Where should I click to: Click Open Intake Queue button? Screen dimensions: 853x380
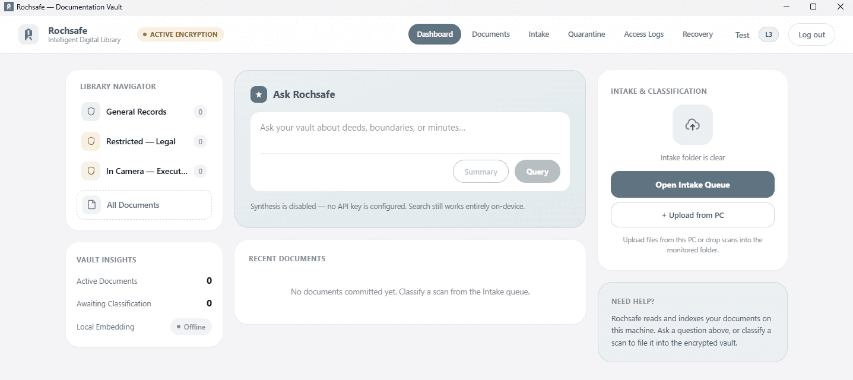(692, 185)
